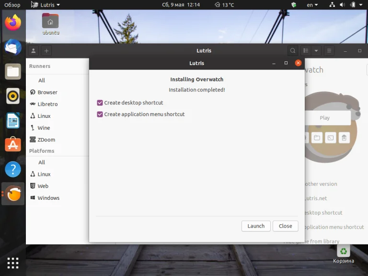The height and width of the screenshot is (276, 368).
Task: Open the ubuntu home folder on desktop
Action: (x=50, y=24)
